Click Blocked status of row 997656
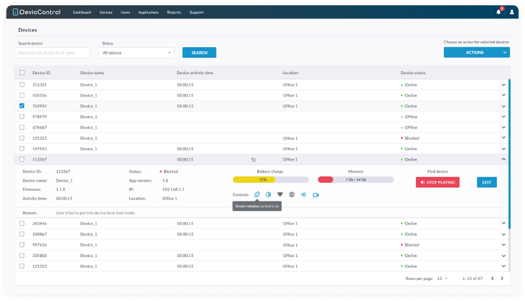 (x=410, y=245)
